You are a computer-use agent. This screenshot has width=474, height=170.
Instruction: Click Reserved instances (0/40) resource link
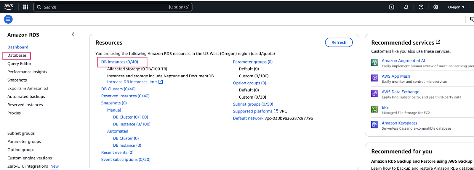[125, 96]
